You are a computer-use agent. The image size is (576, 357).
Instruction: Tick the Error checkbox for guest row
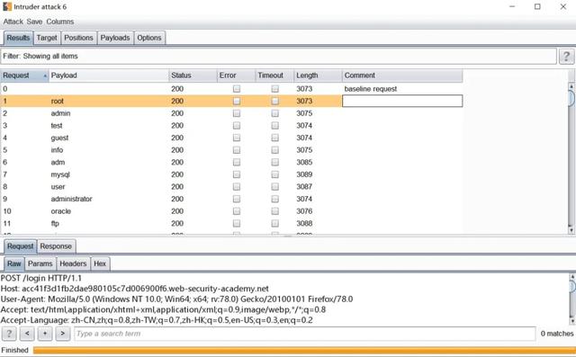237,138
